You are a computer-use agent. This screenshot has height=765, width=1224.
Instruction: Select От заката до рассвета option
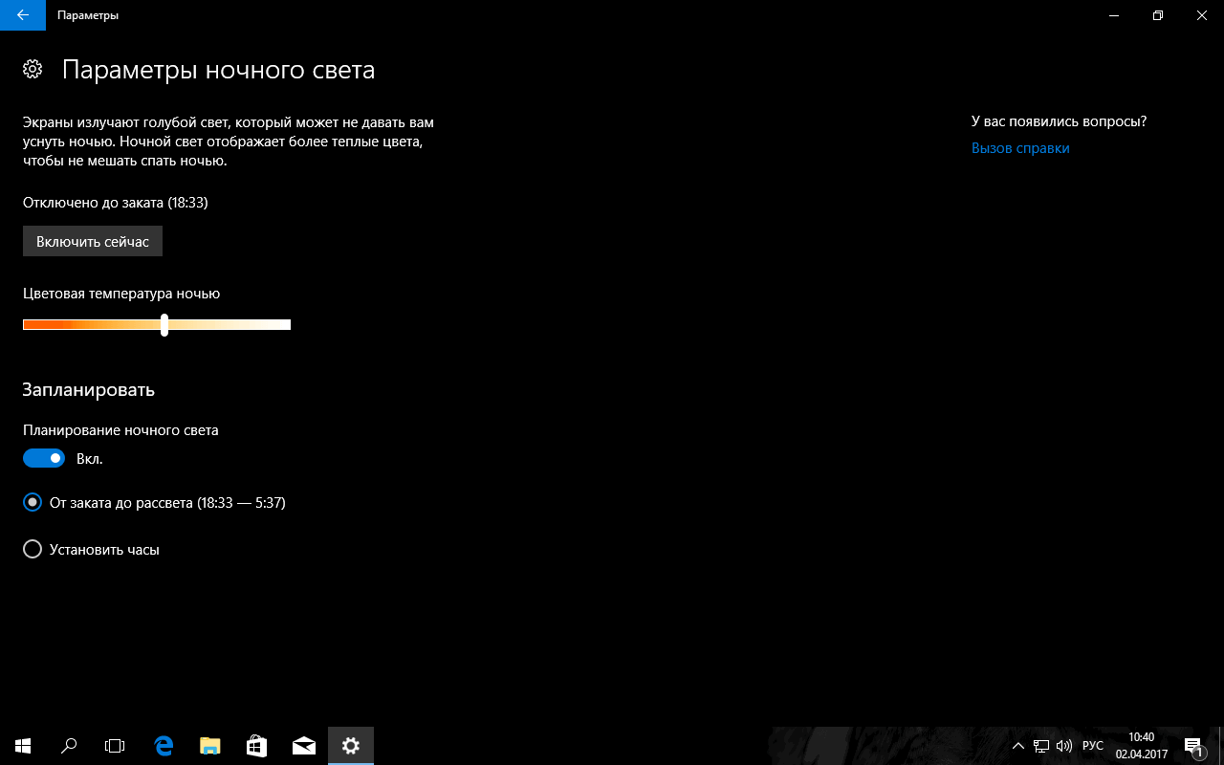tap(154, 502)
